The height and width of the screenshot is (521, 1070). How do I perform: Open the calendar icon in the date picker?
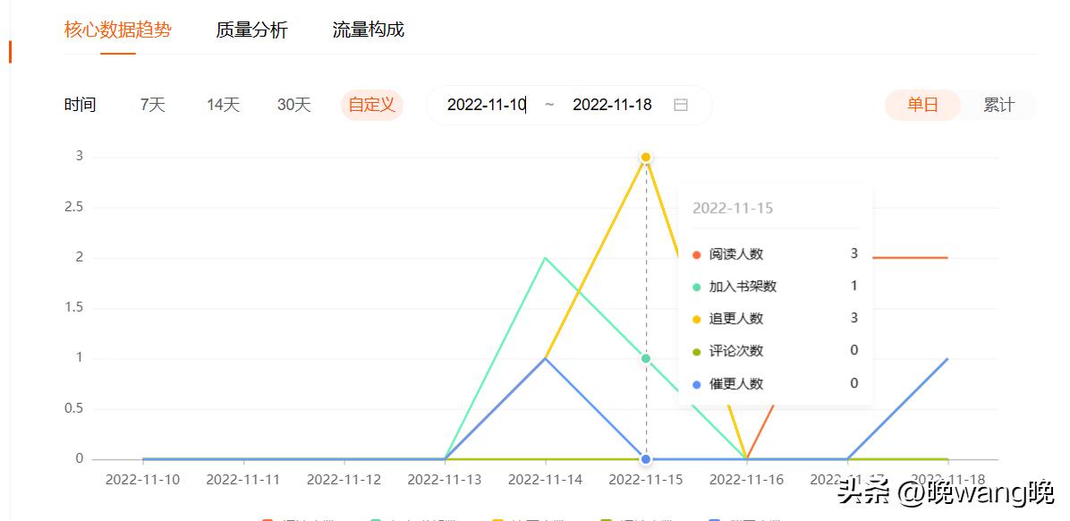(680, 104)
